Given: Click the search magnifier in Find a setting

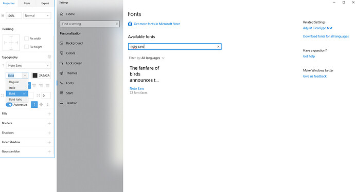Looking at the screenshot, I should coord(117,24).
